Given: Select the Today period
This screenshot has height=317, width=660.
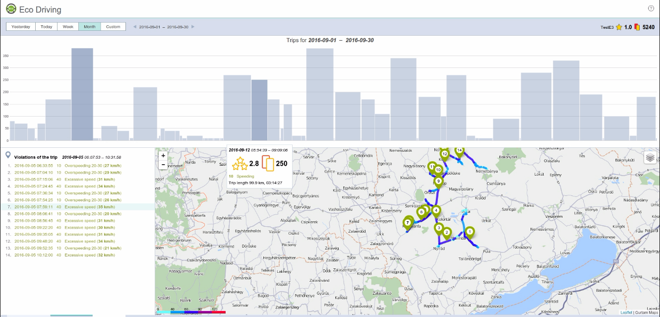Looking at the screenshot, I should point(47,27).
